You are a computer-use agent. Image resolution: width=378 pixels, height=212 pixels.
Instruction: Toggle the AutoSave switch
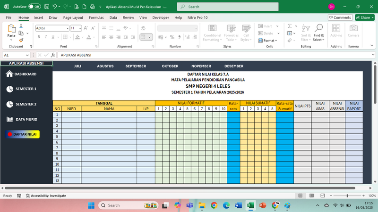click(34, 7)
